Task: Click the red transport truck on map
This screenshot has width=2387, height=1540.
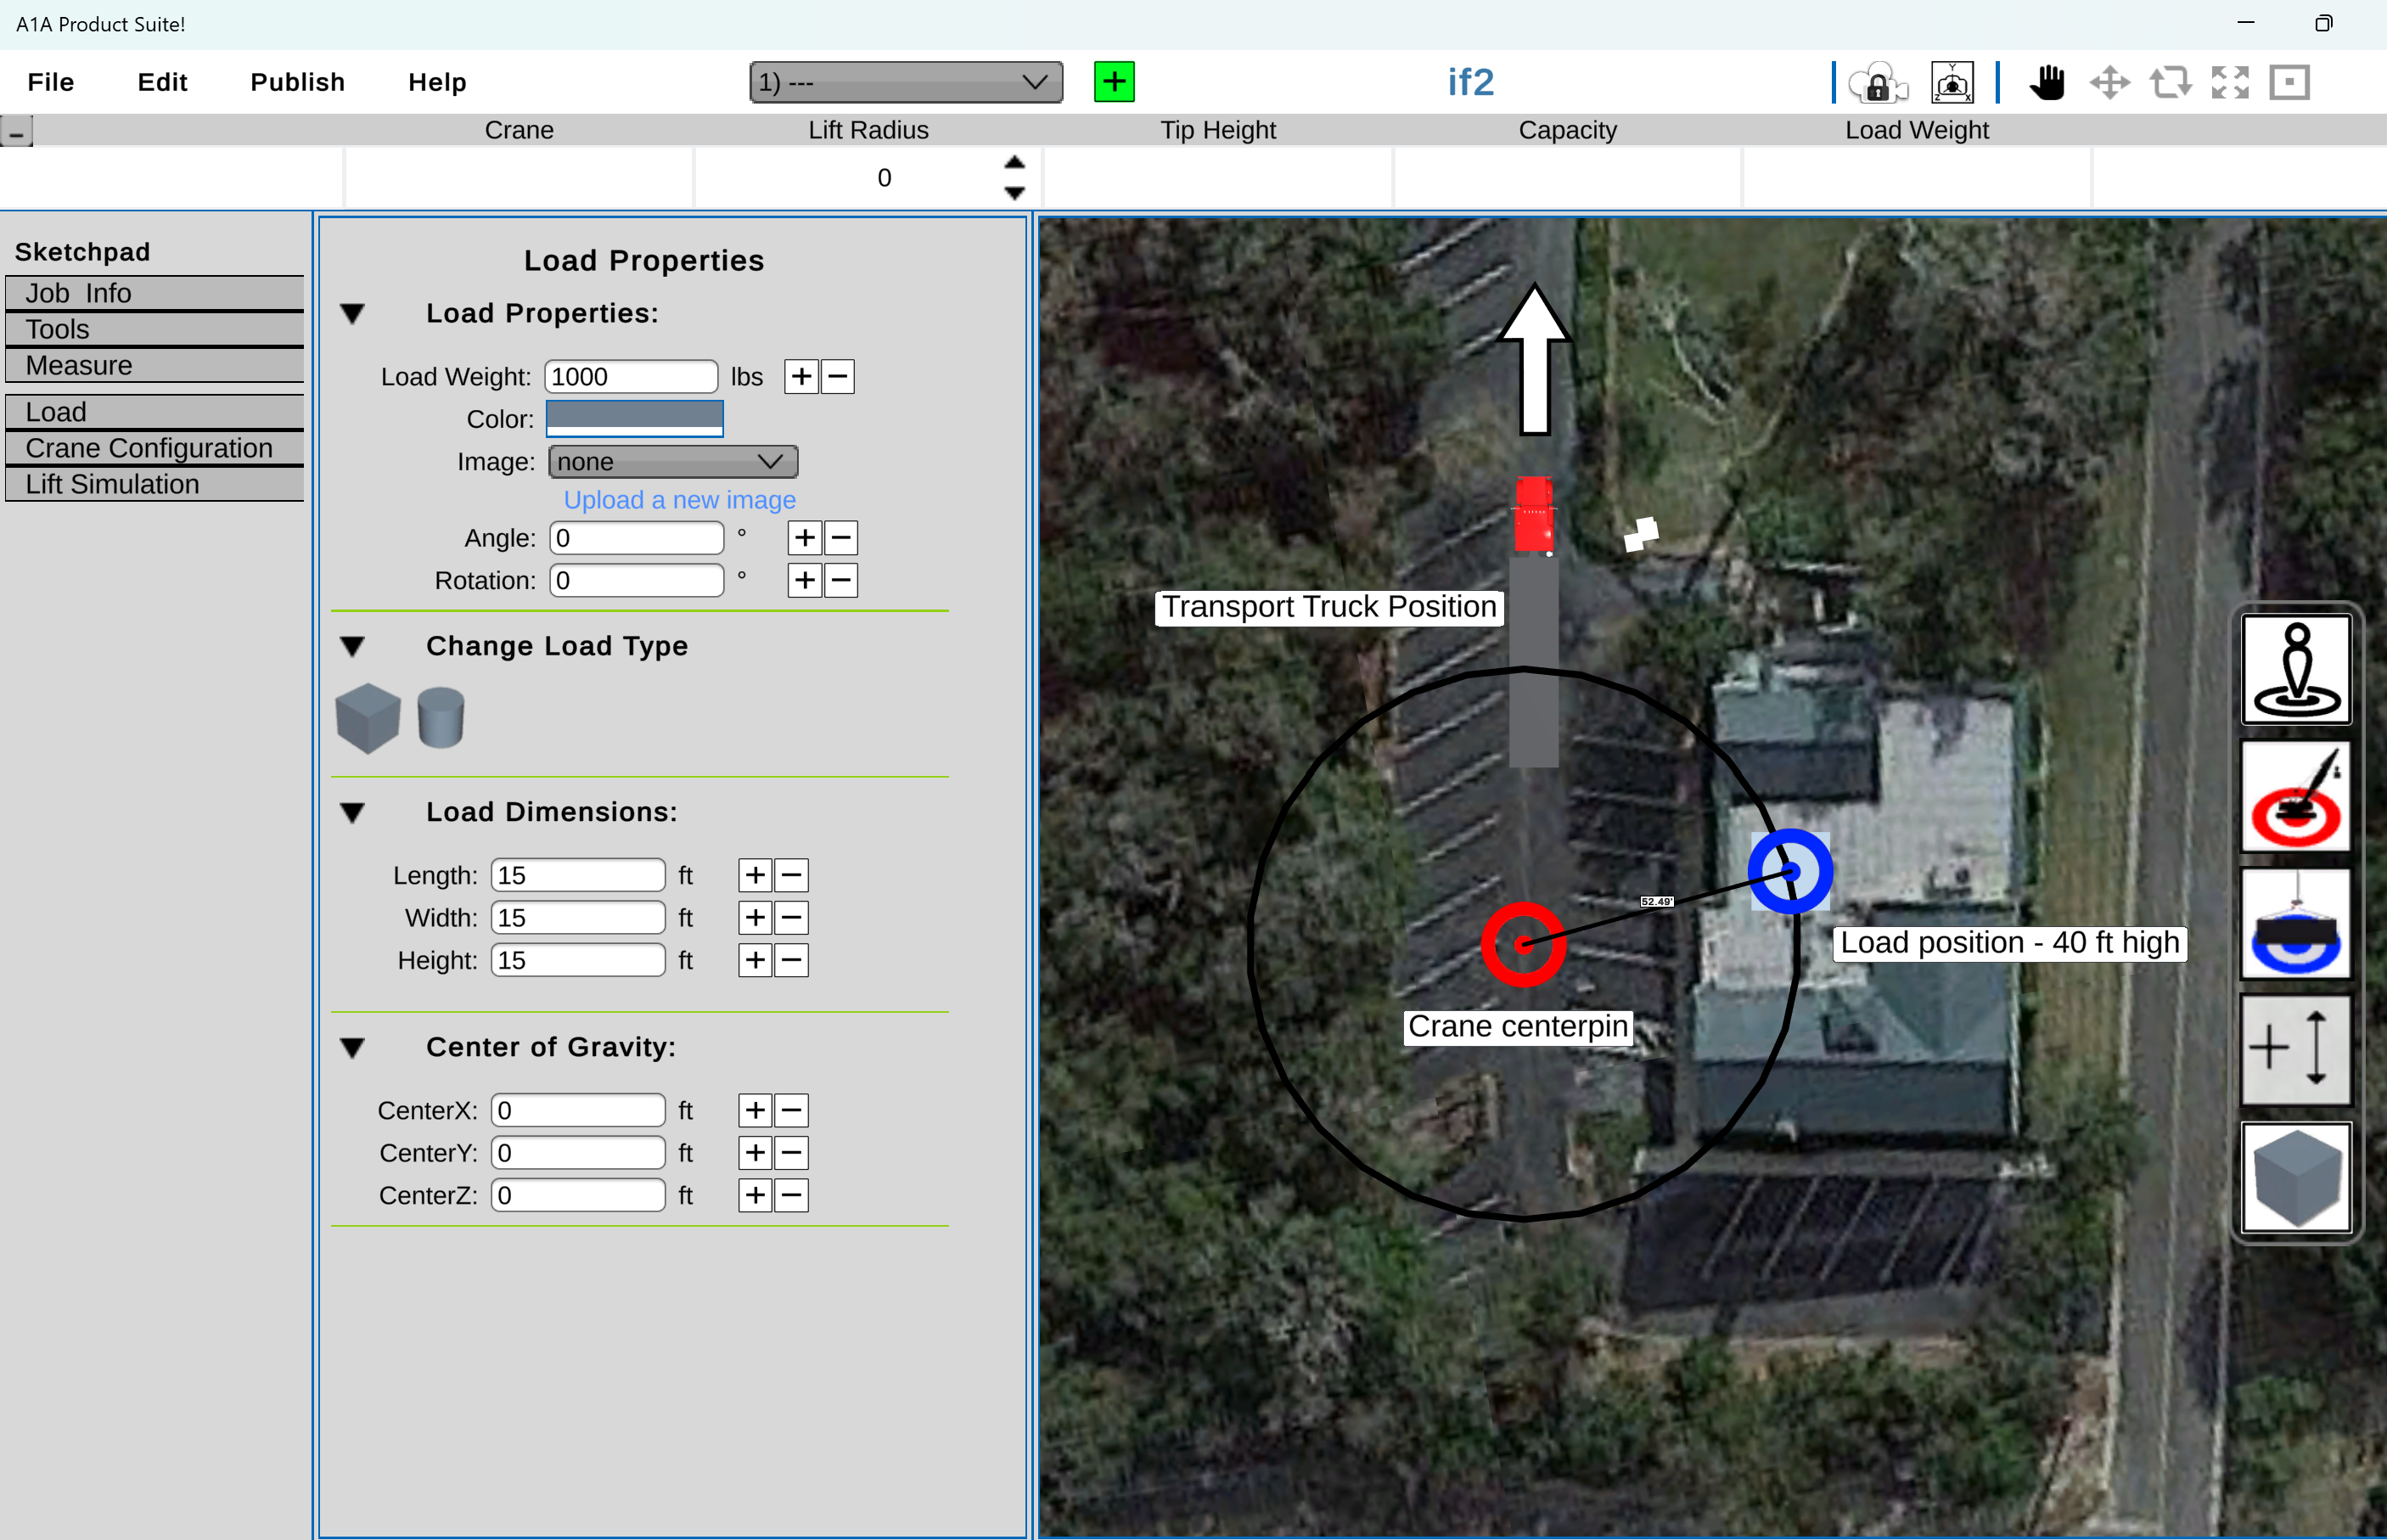Action: tap(1533, 515)
